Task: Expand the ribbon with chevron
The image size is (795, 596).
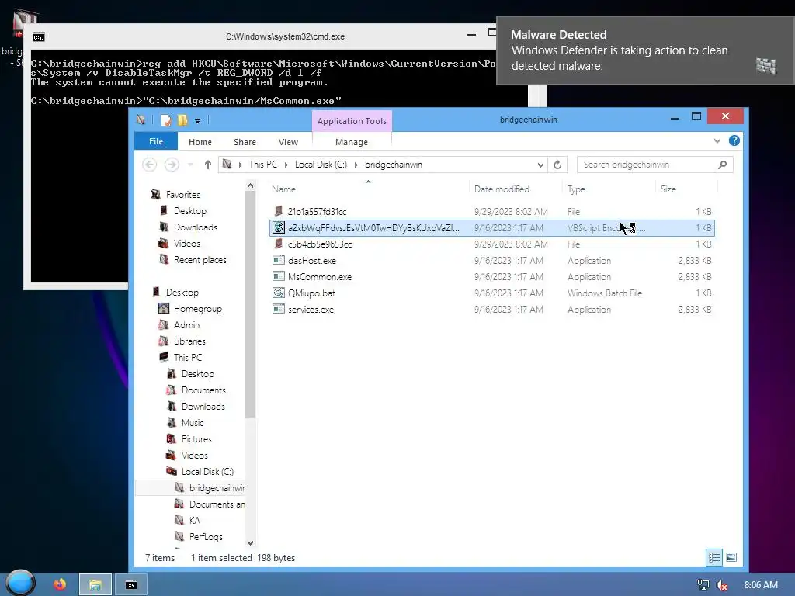Action: coord(717,141)
